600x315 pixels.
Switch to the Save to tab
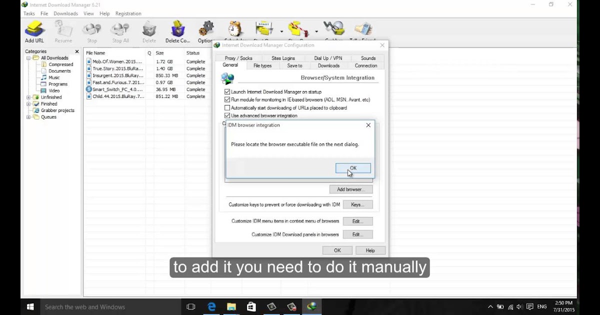(x=294, y=65)
